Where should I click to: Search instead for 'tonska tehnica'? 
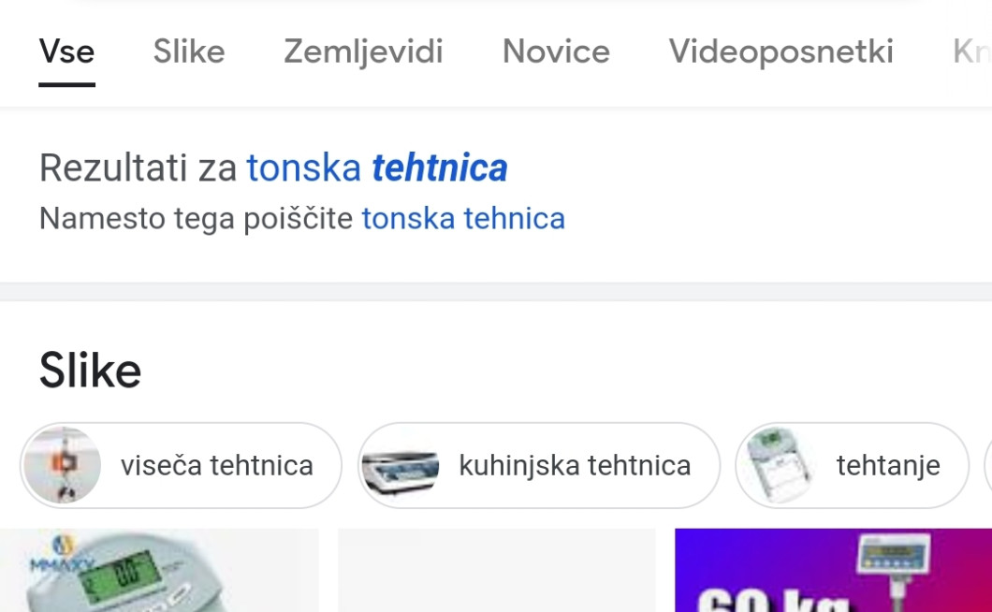pyautogui.click(x=463, y=219)
